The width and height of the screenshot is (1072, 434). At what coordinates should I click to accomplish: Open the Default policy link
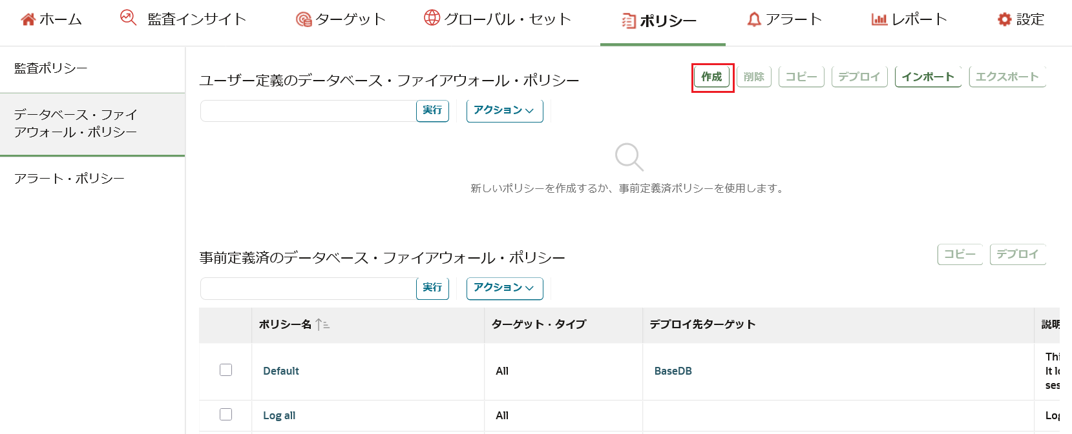coord(281,371)
